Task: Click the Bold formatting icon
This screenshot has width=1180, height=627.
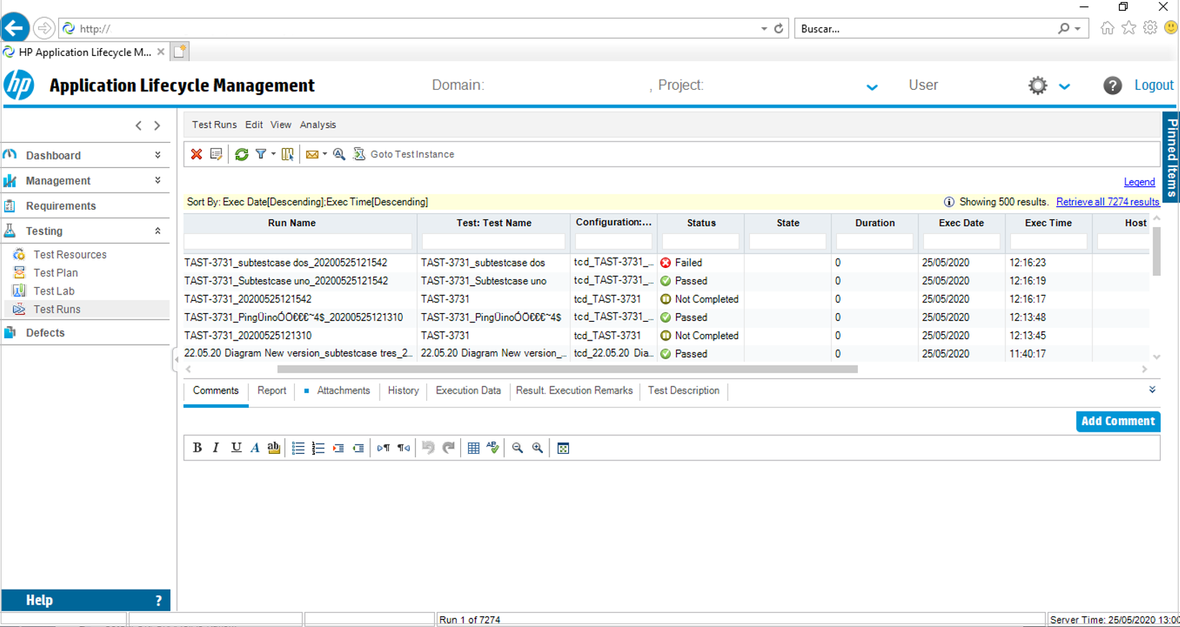Action: click(x=197, y=448)
